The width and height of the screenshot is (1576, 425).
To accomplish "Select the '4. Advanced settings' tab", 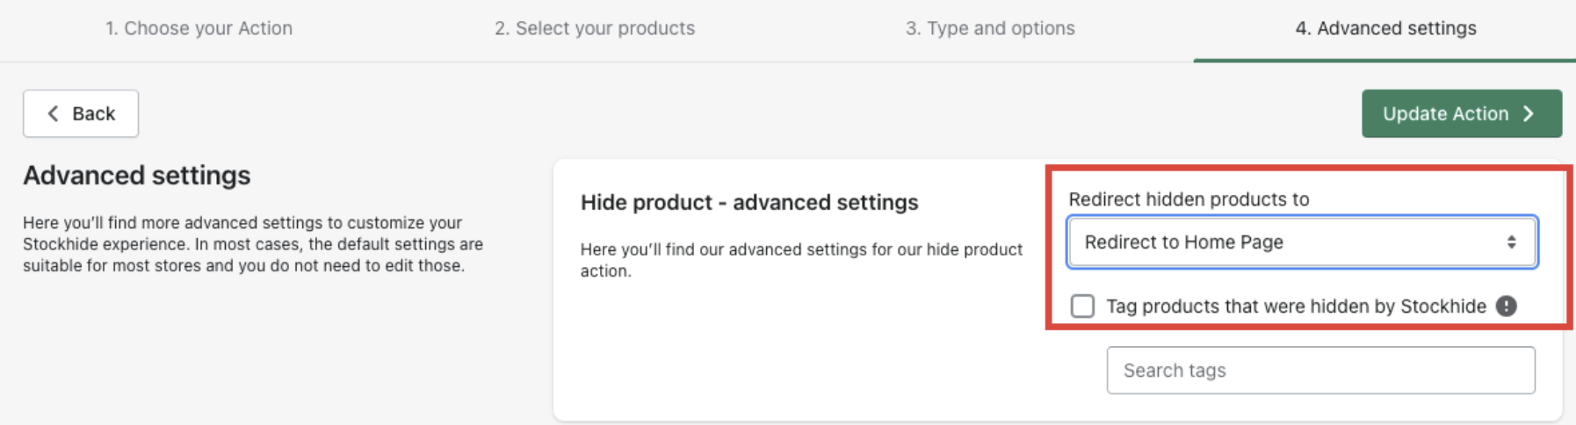I will click(1385, 28).
